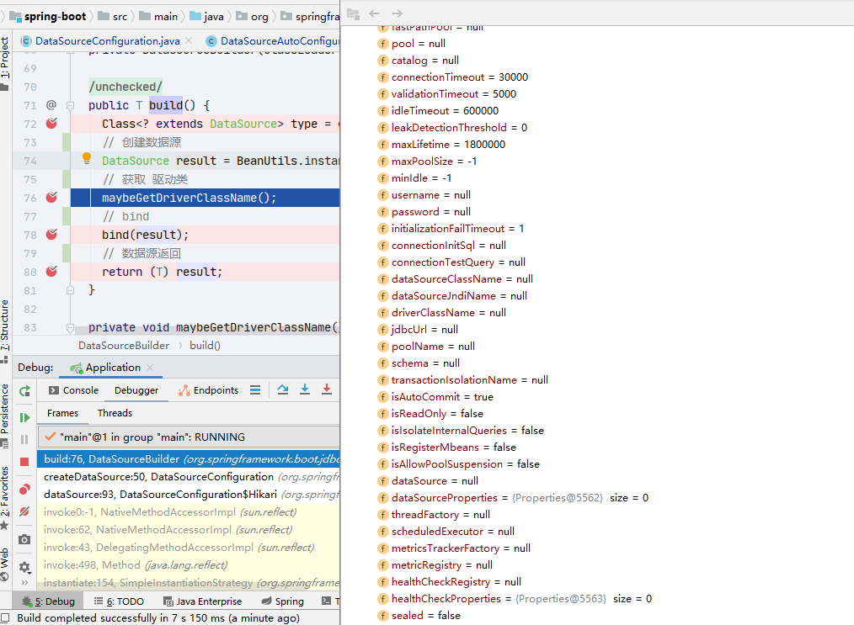Open the main thread selector dropdown
Screen dimensions: 854x625
pyautogui.click(x=189, y=437)
